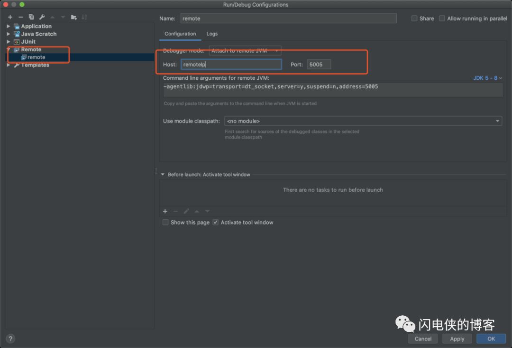This screenshot has width=512, height=348.
Task: Confirm with the OK button
Action: 491,339
